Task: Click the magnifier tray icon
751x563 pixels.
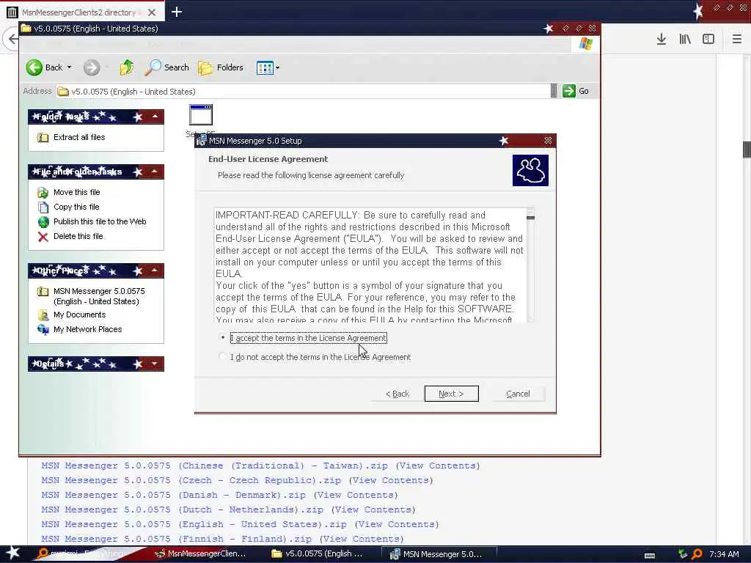Action: coord(697,554)
